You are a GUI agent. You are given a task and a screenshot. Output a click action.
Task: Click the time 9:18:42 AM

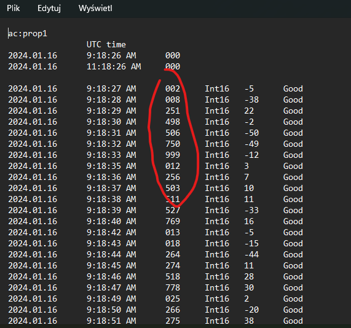[x=111, y=232]
